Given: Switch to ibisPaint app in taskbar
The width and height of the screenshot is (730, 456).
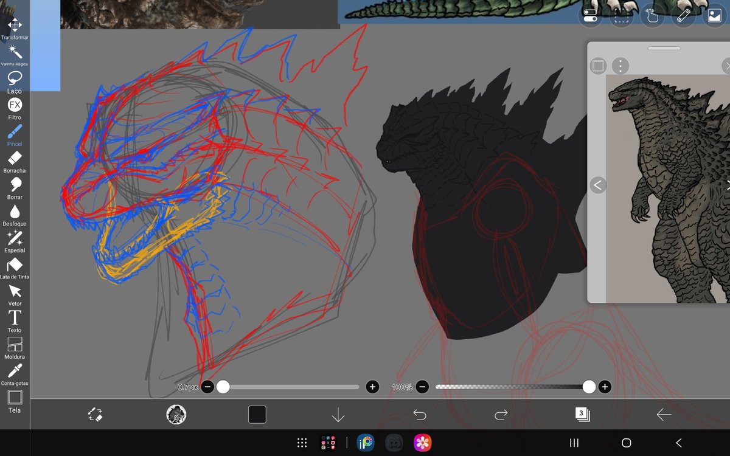Looking at the screenshot, I should coord(366,443).
